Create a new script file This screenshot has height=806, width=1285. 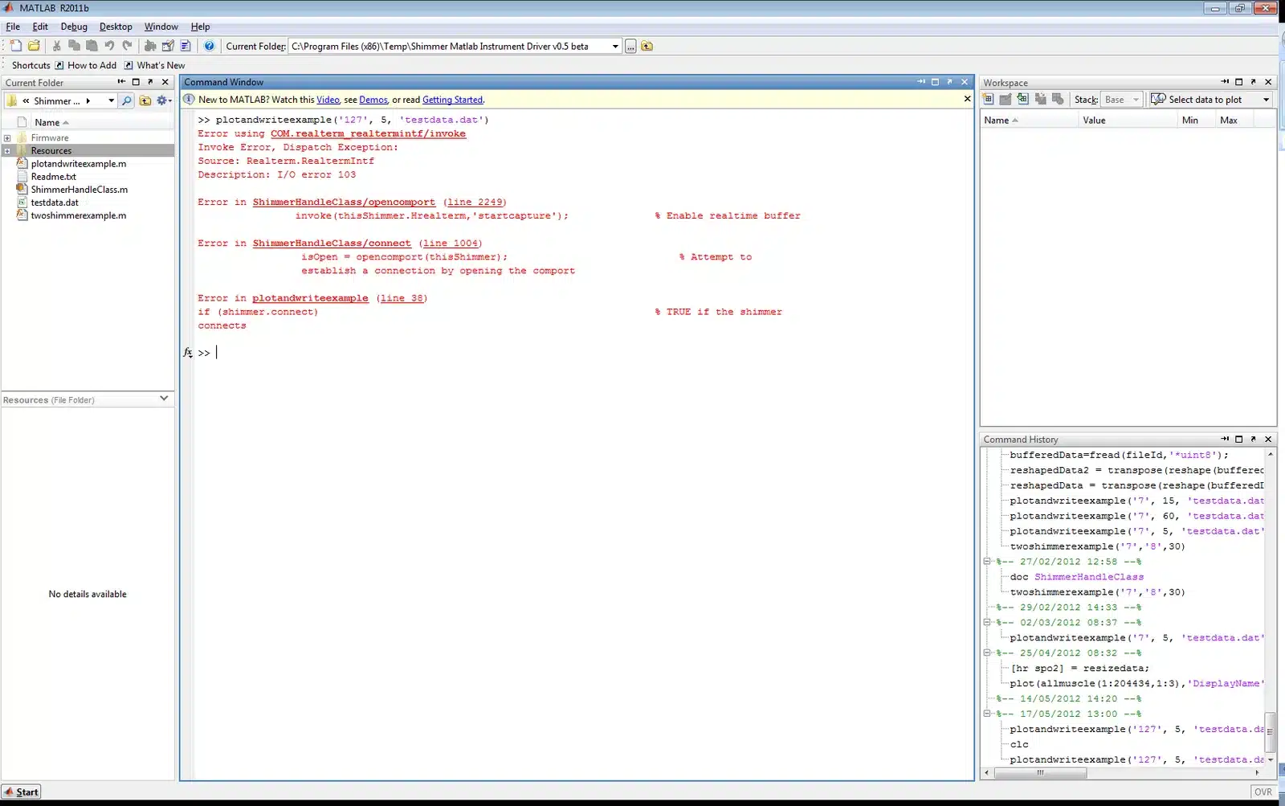pos(16,46)
